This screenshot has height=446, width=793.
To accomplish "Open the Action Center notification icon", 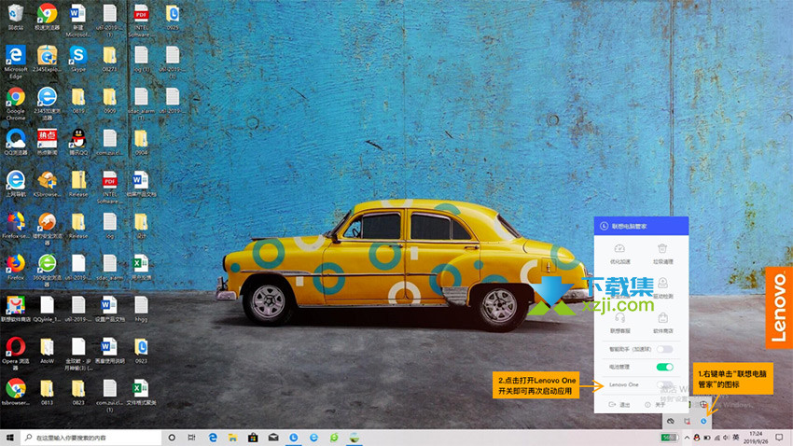I will (779, 438).
